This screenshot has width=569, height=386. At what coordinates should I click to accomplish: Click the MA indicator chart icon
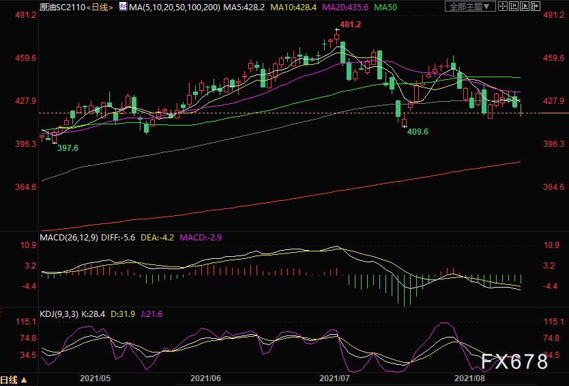(123, 7)
